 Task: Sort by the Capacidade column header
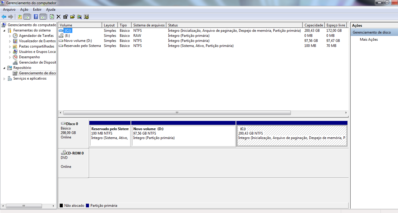(x=313, y=25)
